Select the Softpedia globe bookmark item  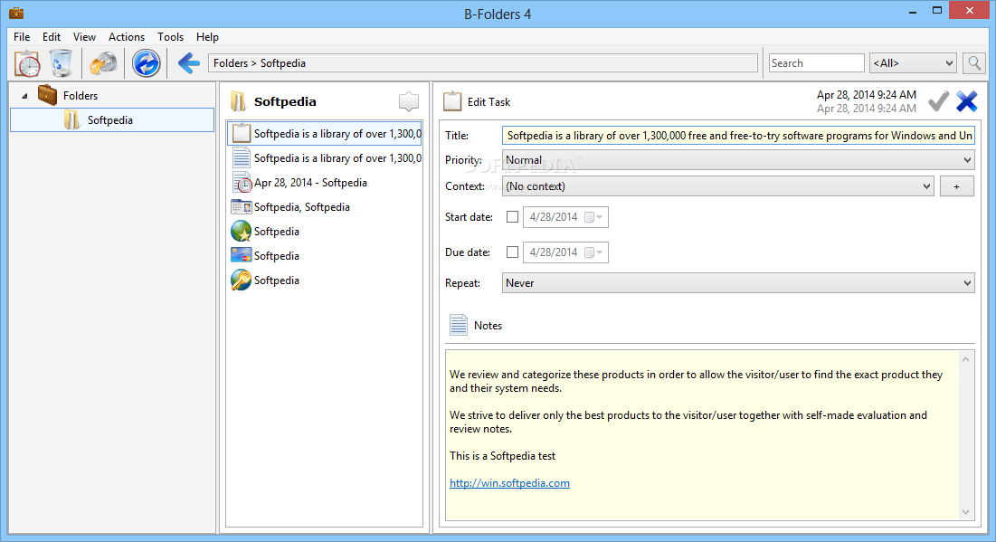(324, 232)
